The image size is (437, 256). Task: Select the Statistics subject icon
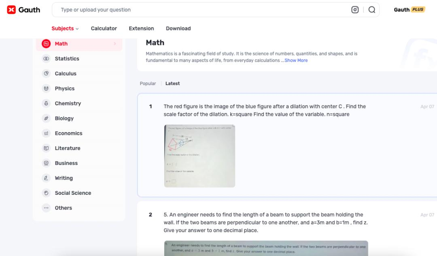(x=46, y=59)
